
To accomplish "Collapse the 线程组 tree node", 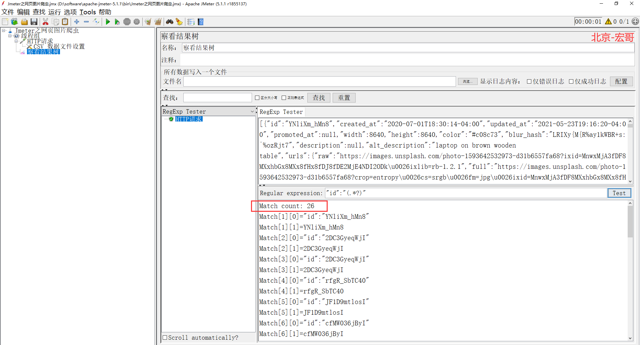I will coord(10,36).
